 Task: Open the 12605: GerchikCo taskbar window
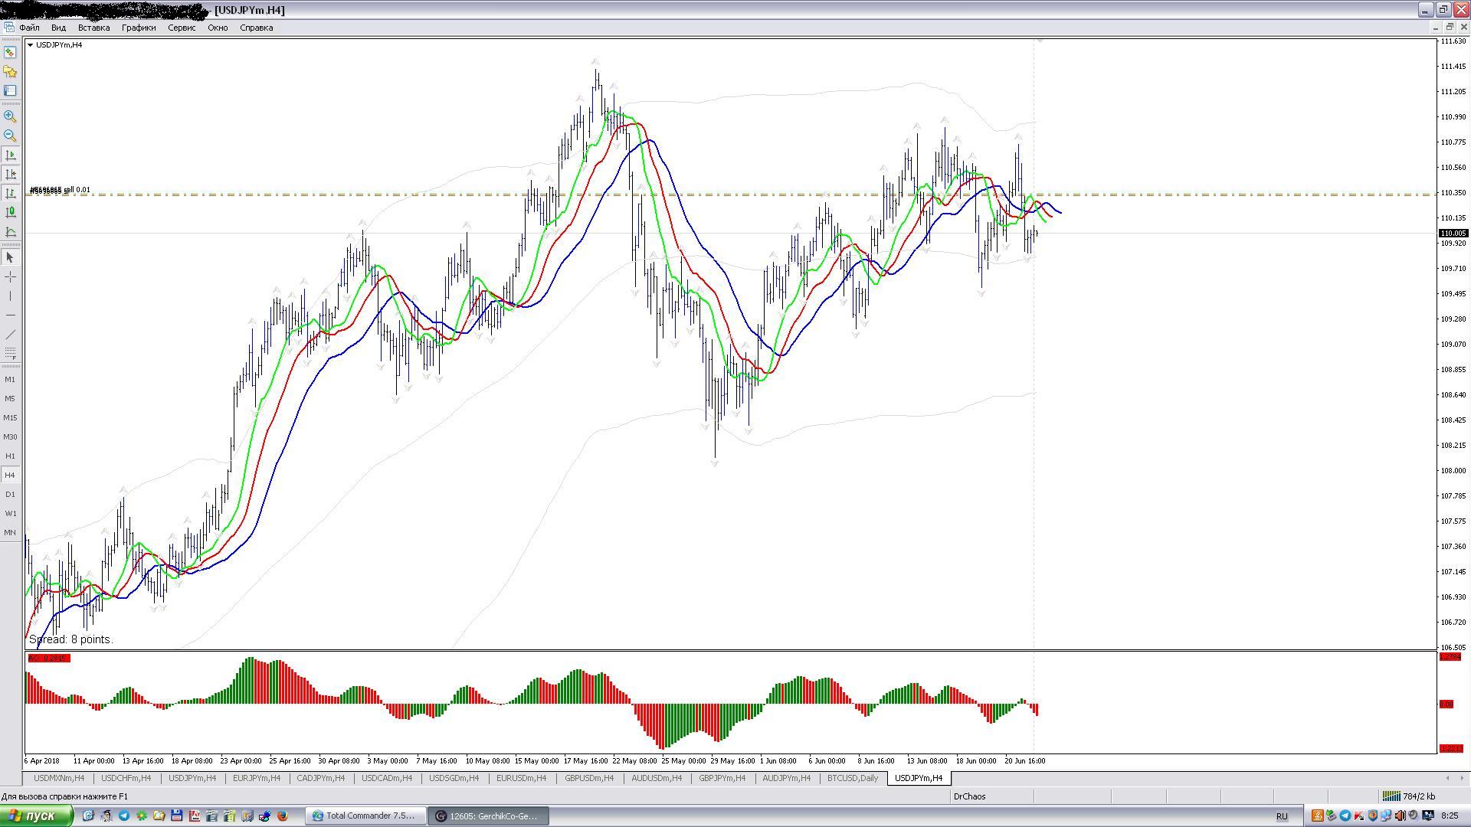[488, 816]
